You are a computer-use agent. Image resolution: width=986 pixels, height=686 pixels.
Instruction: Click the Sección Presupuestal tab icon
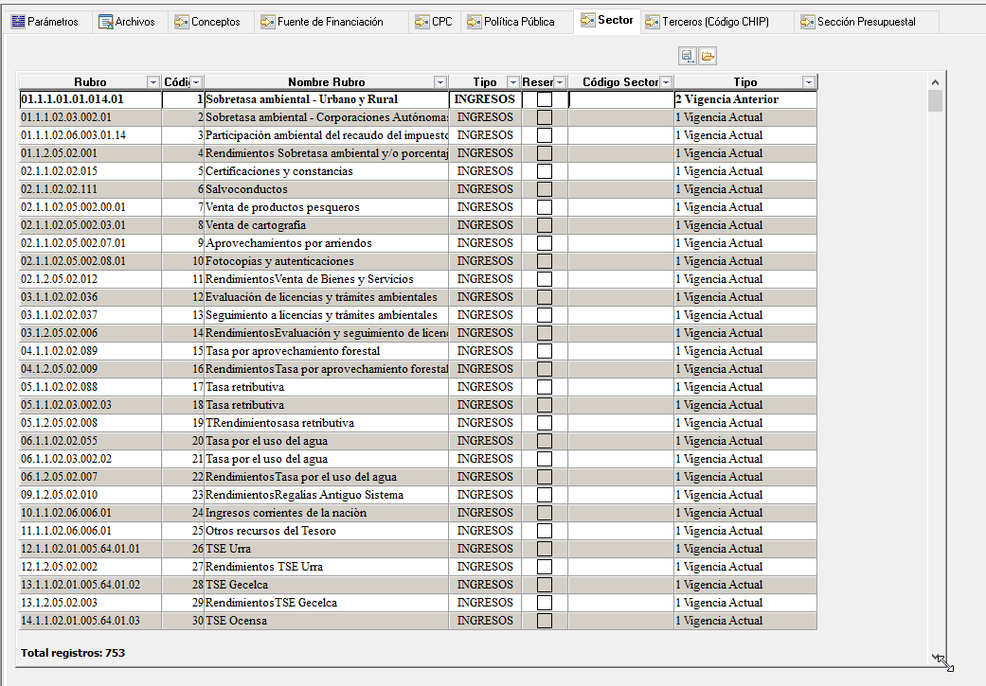807,21
